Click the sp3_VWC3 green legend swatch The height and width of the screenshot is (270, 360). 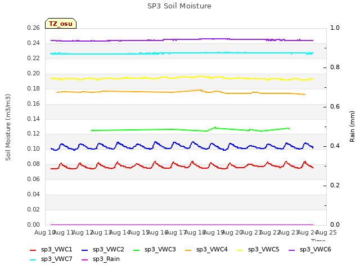136,250
